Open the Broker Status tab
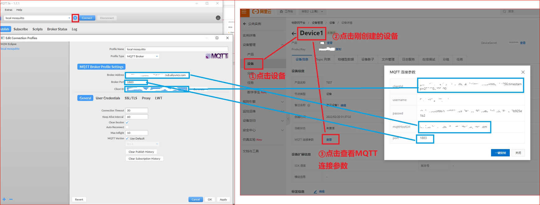This screenshot has height=205, width=540. click(x=57, y=29)
